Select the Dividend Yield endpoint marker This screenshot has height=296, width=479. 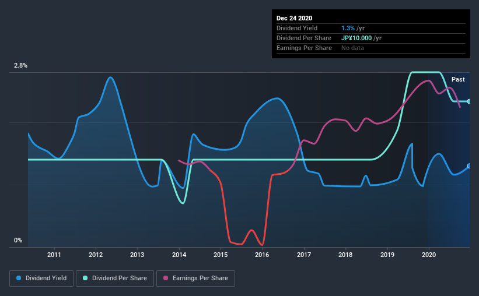tap(469, 166)
